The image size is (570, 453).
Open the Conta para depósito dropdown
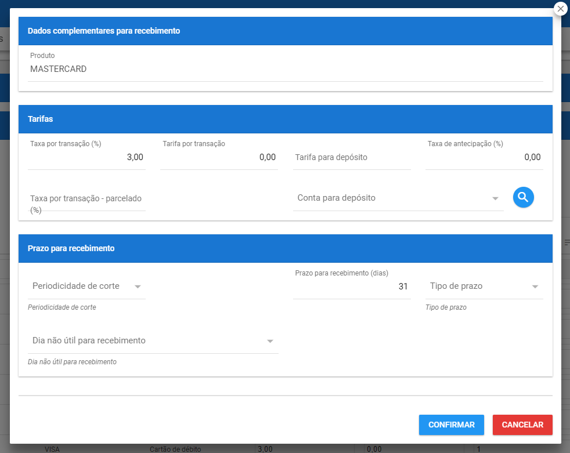[398, 198]
